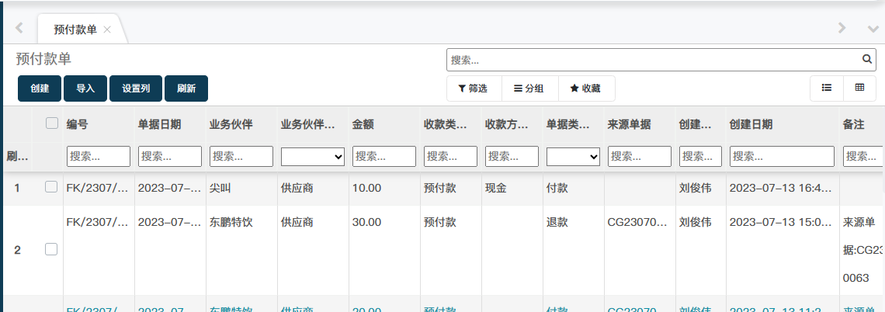Close the 预付款单 tab
This screenshot has height=312, width=885.
(107, 29)
